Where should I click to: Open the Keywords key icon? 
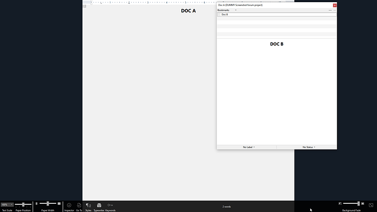click(110, 205)
